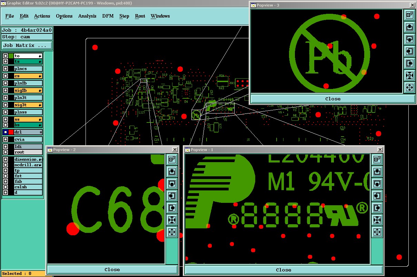Click the red color swatch of the drl layer

tap(11, 132)
